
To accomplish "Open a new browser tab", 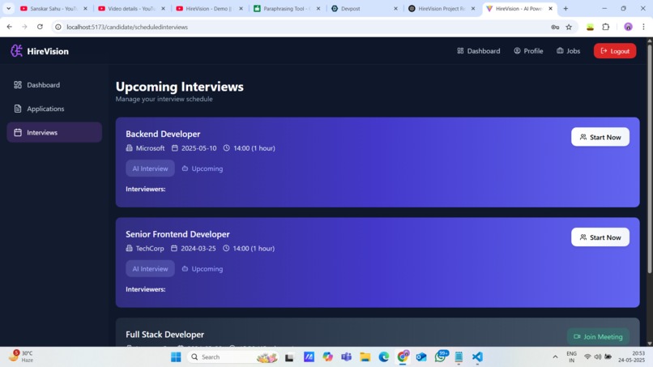I will (566, 8).
